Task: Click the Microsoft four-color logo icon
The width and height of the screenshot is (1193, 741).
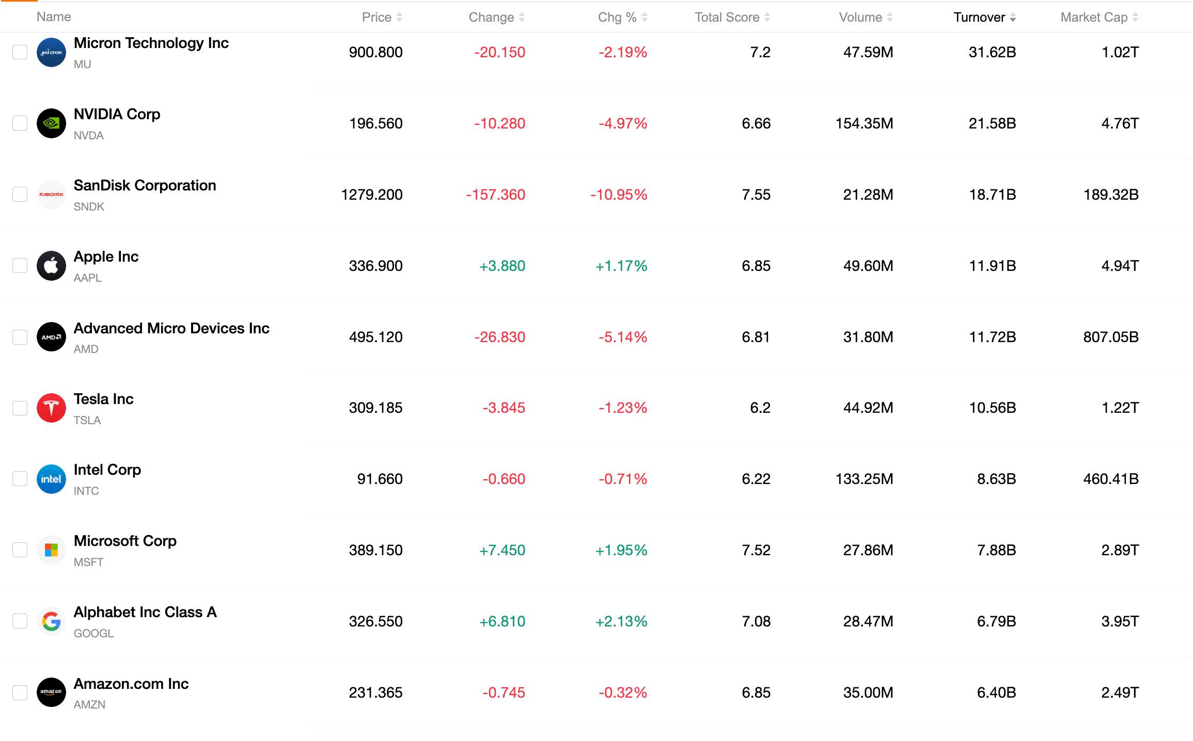Action: pyautogui.click(x=51, y=550)
